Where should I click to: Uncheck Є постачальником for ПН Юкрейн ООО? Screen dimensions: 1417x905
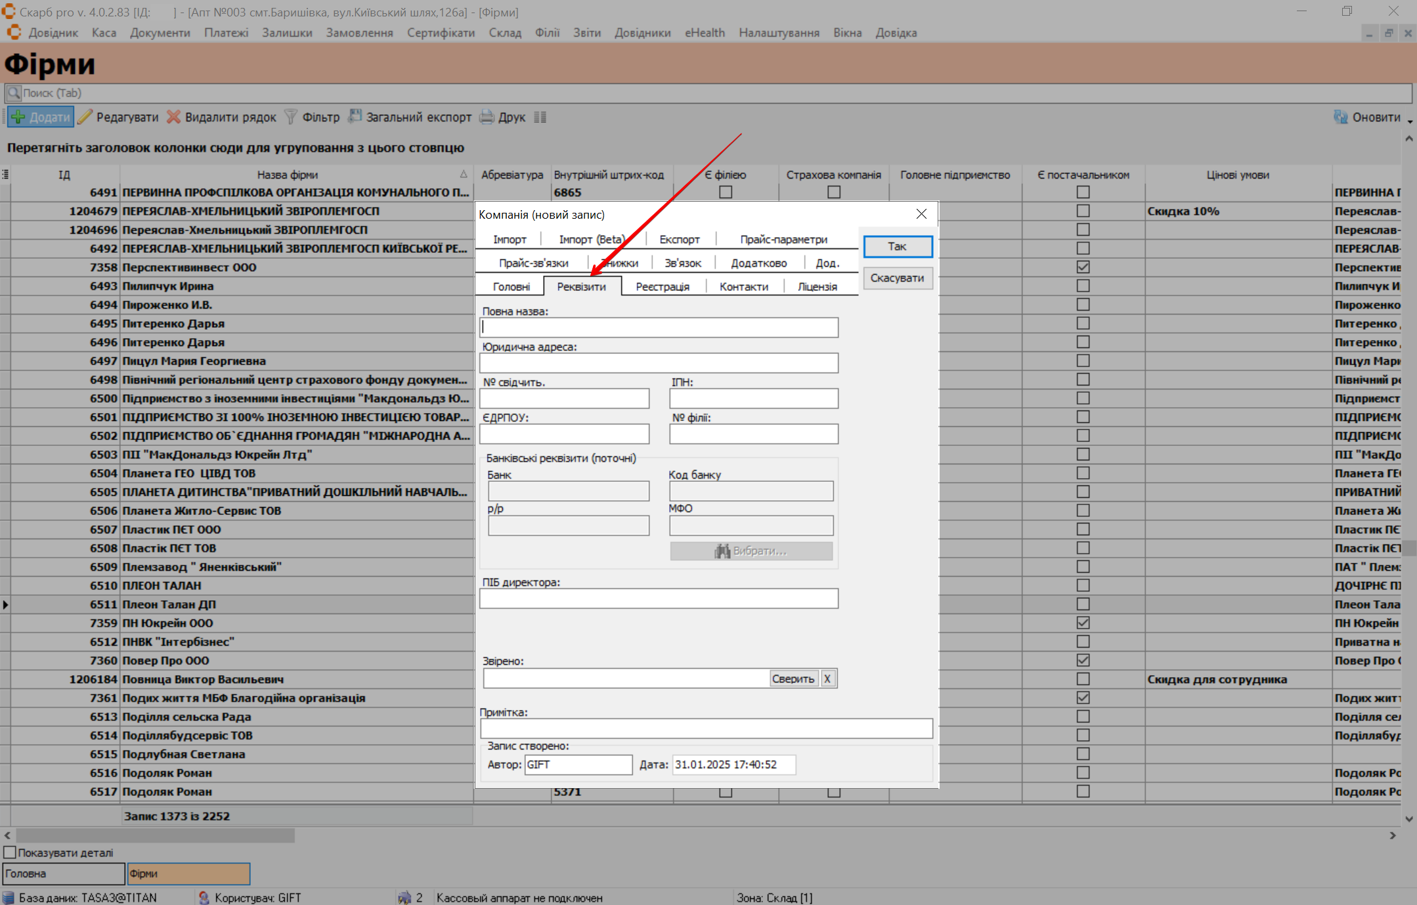[1083, 623]
